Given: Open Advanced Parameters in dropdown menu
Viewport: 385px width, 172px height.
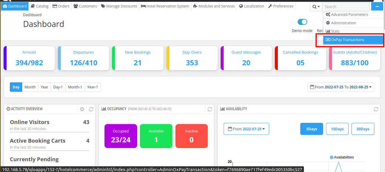Looking at the screenshot, I should (x=349, y=15).
